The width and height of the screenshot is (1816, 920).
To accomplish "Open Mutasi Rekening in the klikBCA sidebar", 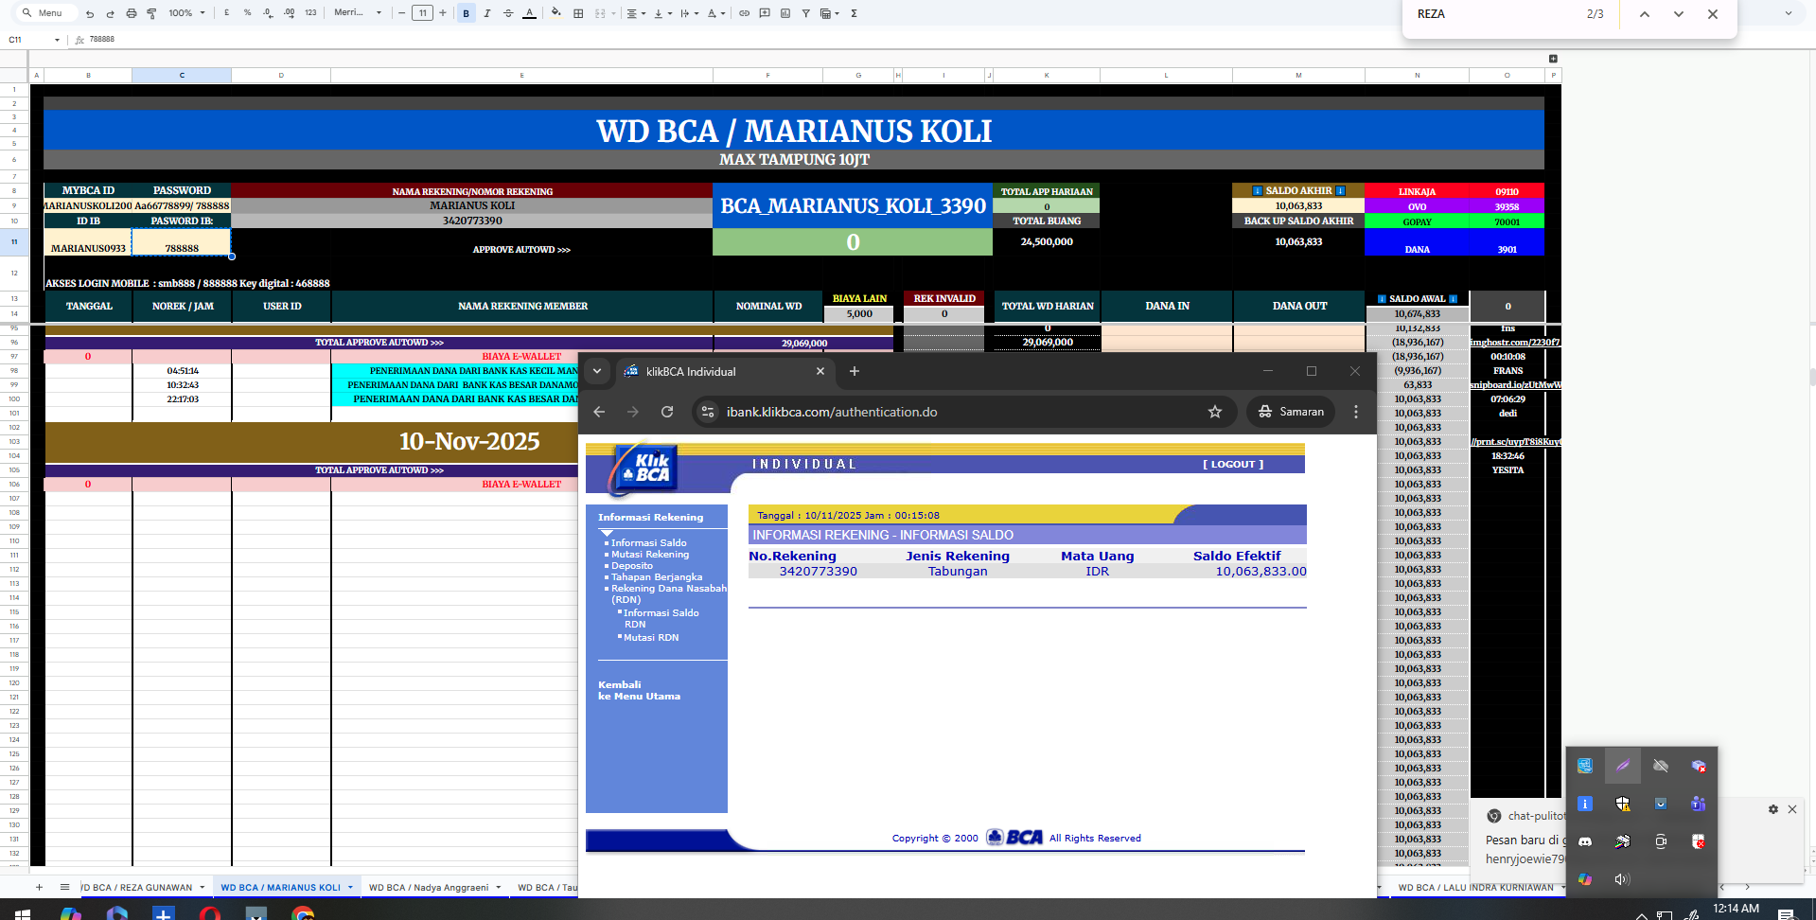I will tap(650, 554).
